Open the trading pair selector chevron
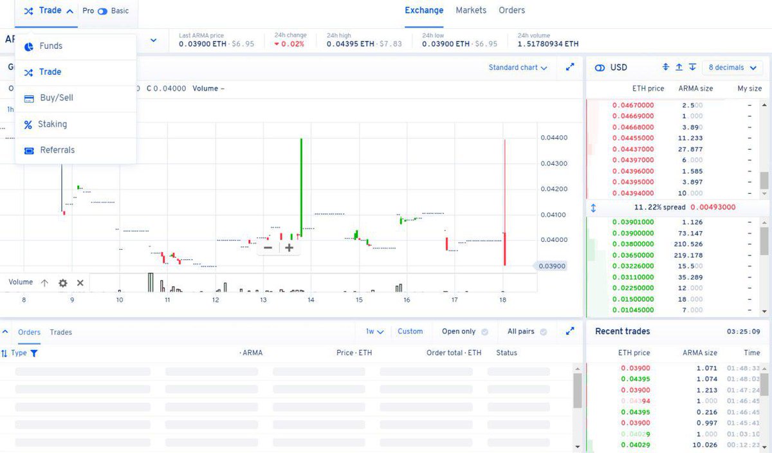The width and height of the screenshot is (772, 453). 153,40
